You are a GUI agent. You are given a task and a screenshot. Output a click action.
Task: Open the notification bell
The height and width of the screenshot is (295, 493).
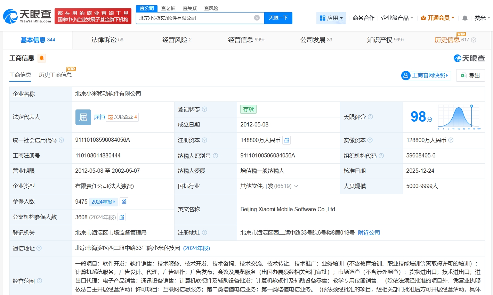465,18
